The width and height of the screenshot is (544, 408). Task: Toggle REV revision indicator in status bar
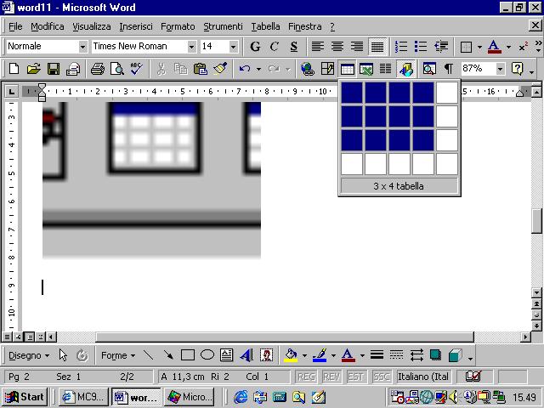(x=331, y=377)
